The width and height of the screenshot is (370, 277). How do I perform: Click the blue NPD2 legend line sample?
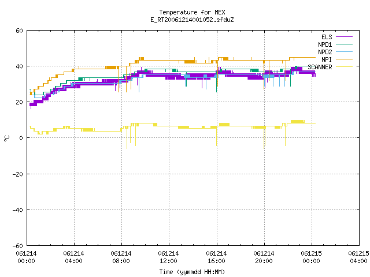tap(344, 51)
